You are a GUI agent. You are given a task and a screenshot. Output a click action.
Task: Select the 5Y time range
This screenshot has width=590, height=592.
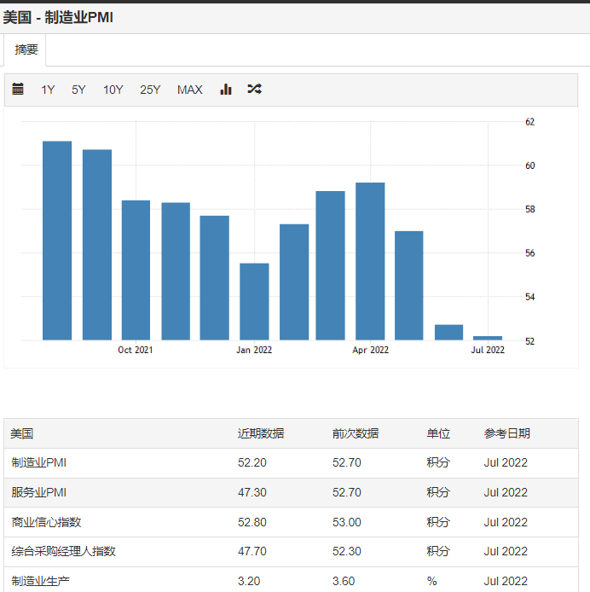pos(78,90)
